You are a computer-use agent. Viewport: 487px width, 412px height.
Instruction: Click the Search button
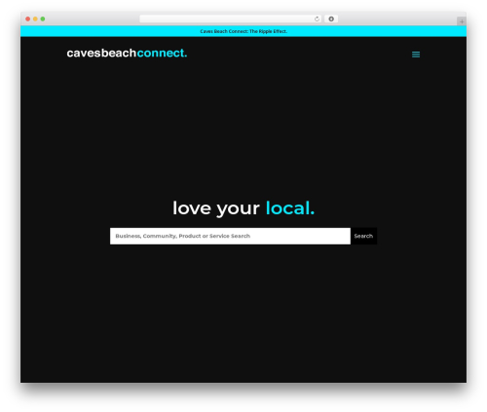[363, 236]
